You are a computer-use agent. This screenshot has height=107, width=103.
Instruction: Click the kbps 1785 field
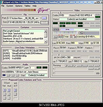tap(87, 43)
